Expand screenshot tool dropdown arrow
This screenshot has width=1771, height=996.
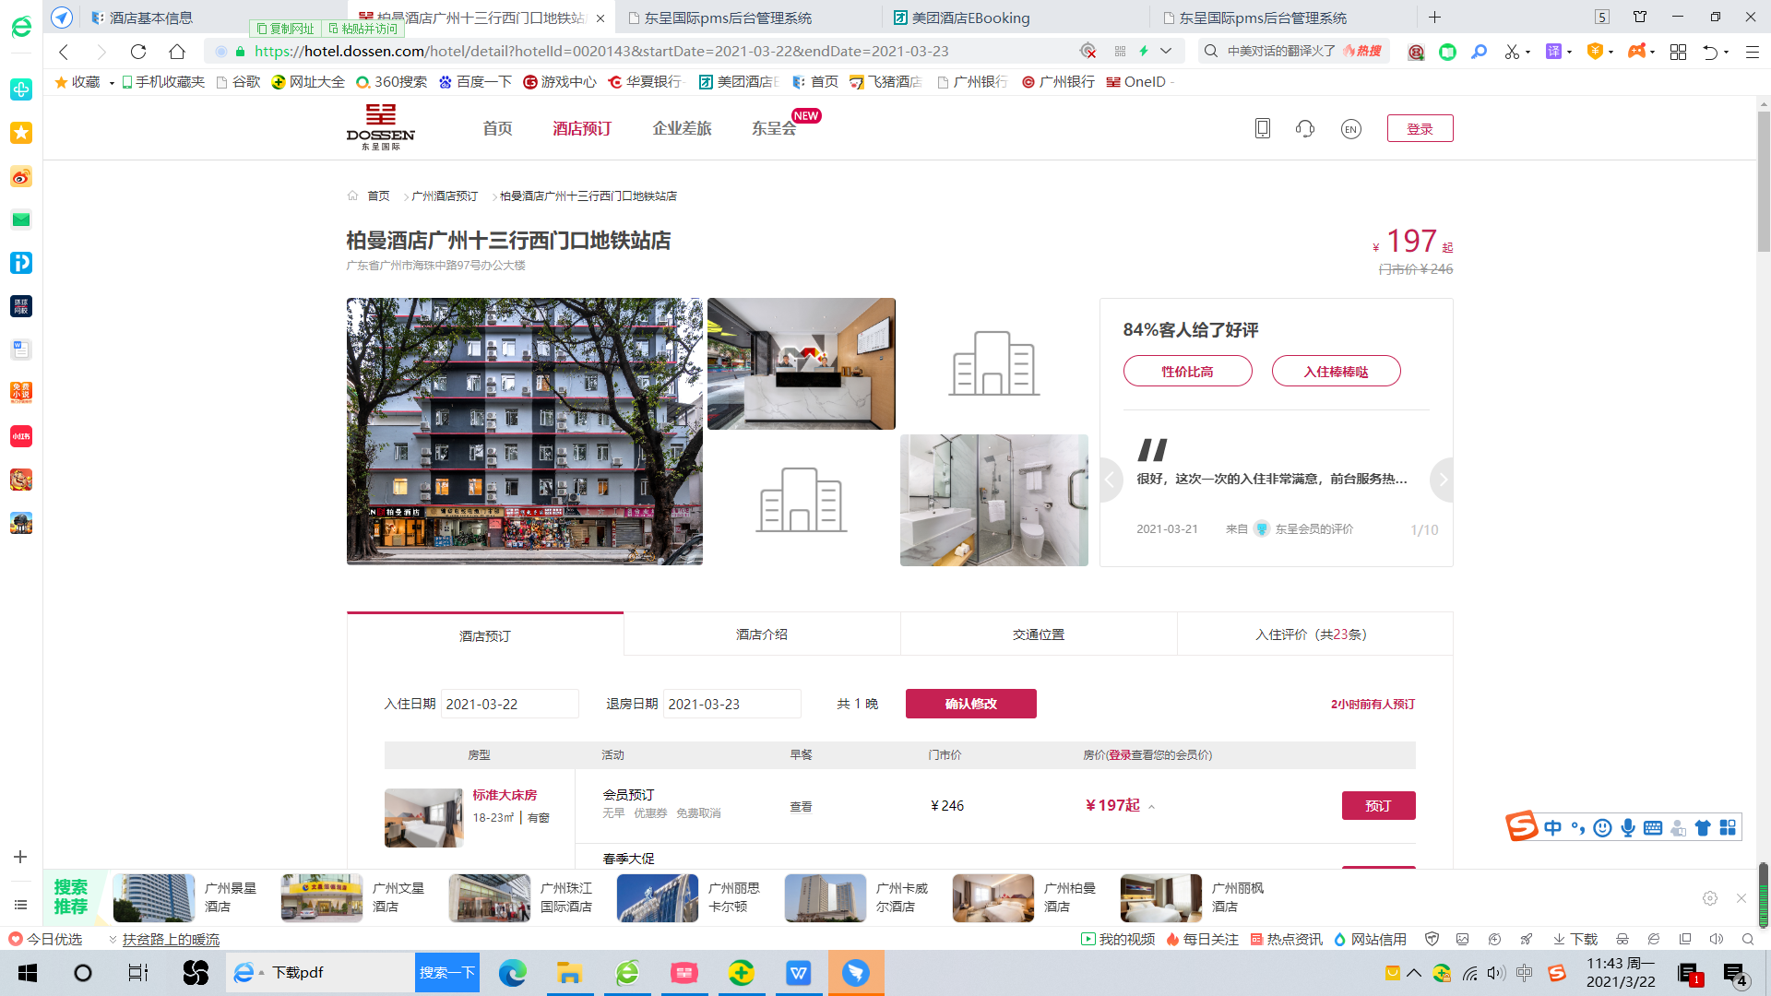pos(1528,53)
